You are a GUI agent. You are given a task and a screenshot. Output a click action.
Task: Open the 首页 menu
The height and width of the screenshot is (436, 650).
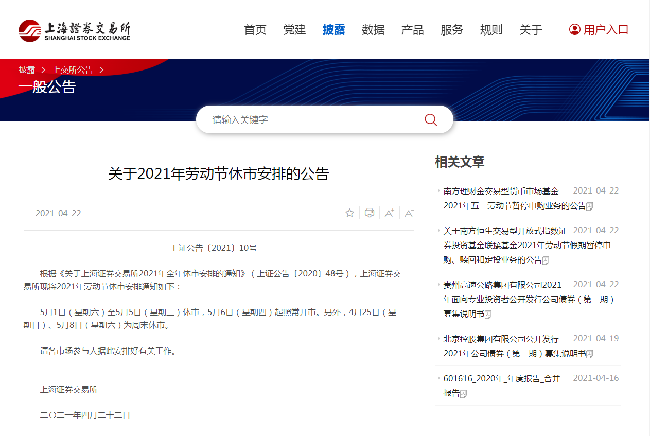(x=255, y=30)
